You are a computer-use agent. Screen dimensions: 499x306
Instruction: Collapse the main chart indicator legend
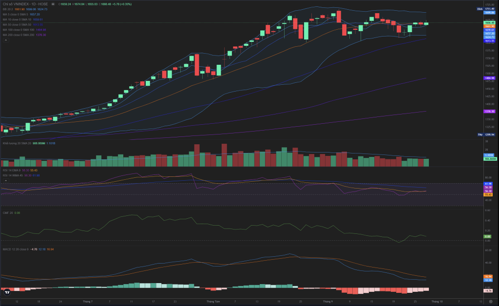tap(6, 41)
